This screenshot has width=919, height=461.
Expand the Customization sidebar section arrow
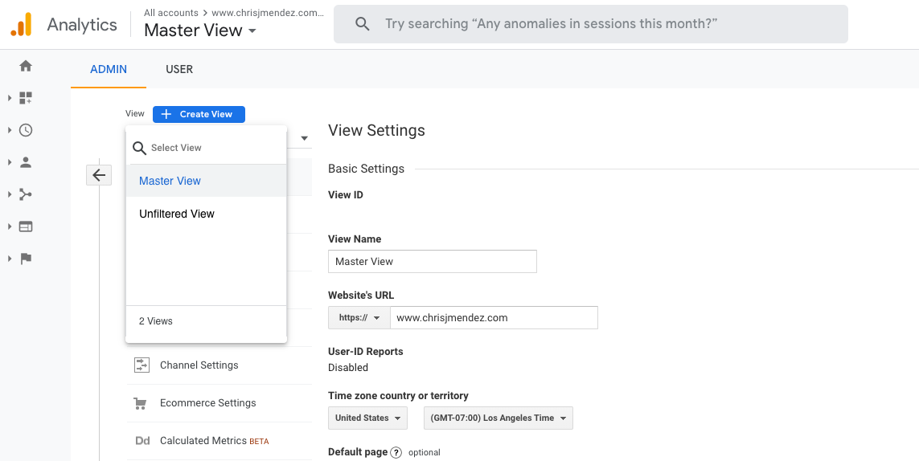[x=10, y=98]
